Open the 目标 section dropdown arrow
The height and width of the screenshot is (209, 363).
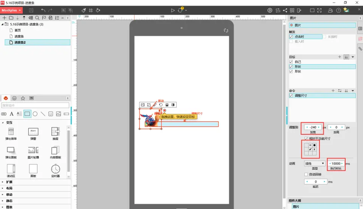point(353,57)
